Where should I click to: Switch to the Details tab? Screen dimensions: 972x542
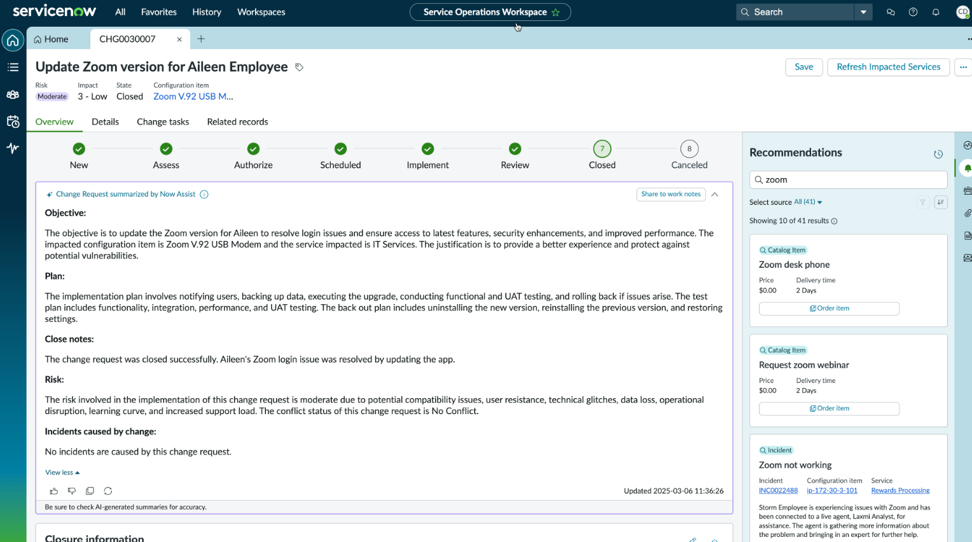tap(106, 122)
